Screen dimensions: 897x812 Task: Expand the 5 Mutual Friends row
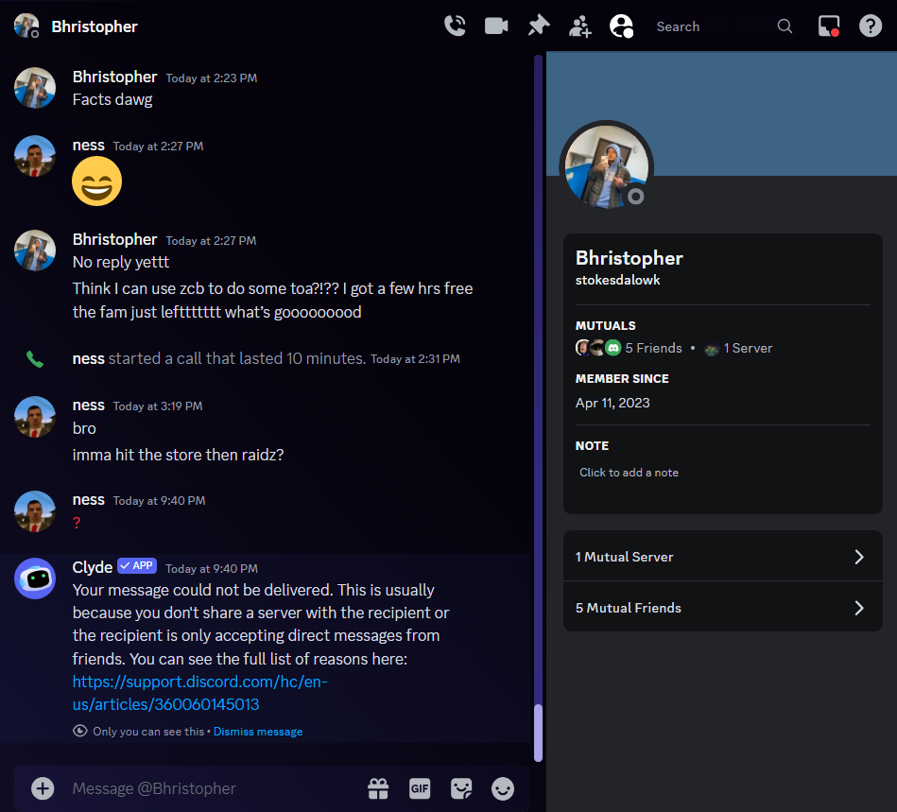click(722, 608)
